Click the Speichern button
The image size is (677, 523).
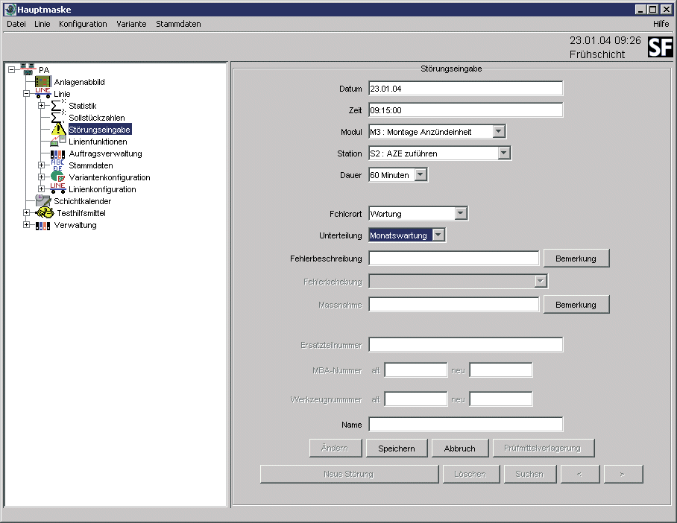point(397,448)
